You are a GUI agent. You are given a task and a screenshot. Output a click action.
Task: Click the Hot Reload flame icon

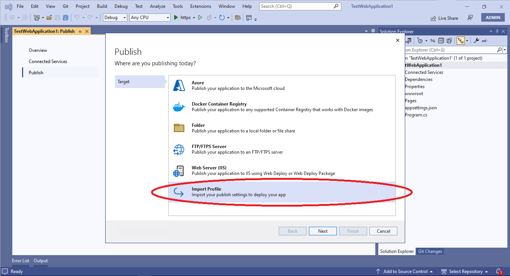coord(209,18)
